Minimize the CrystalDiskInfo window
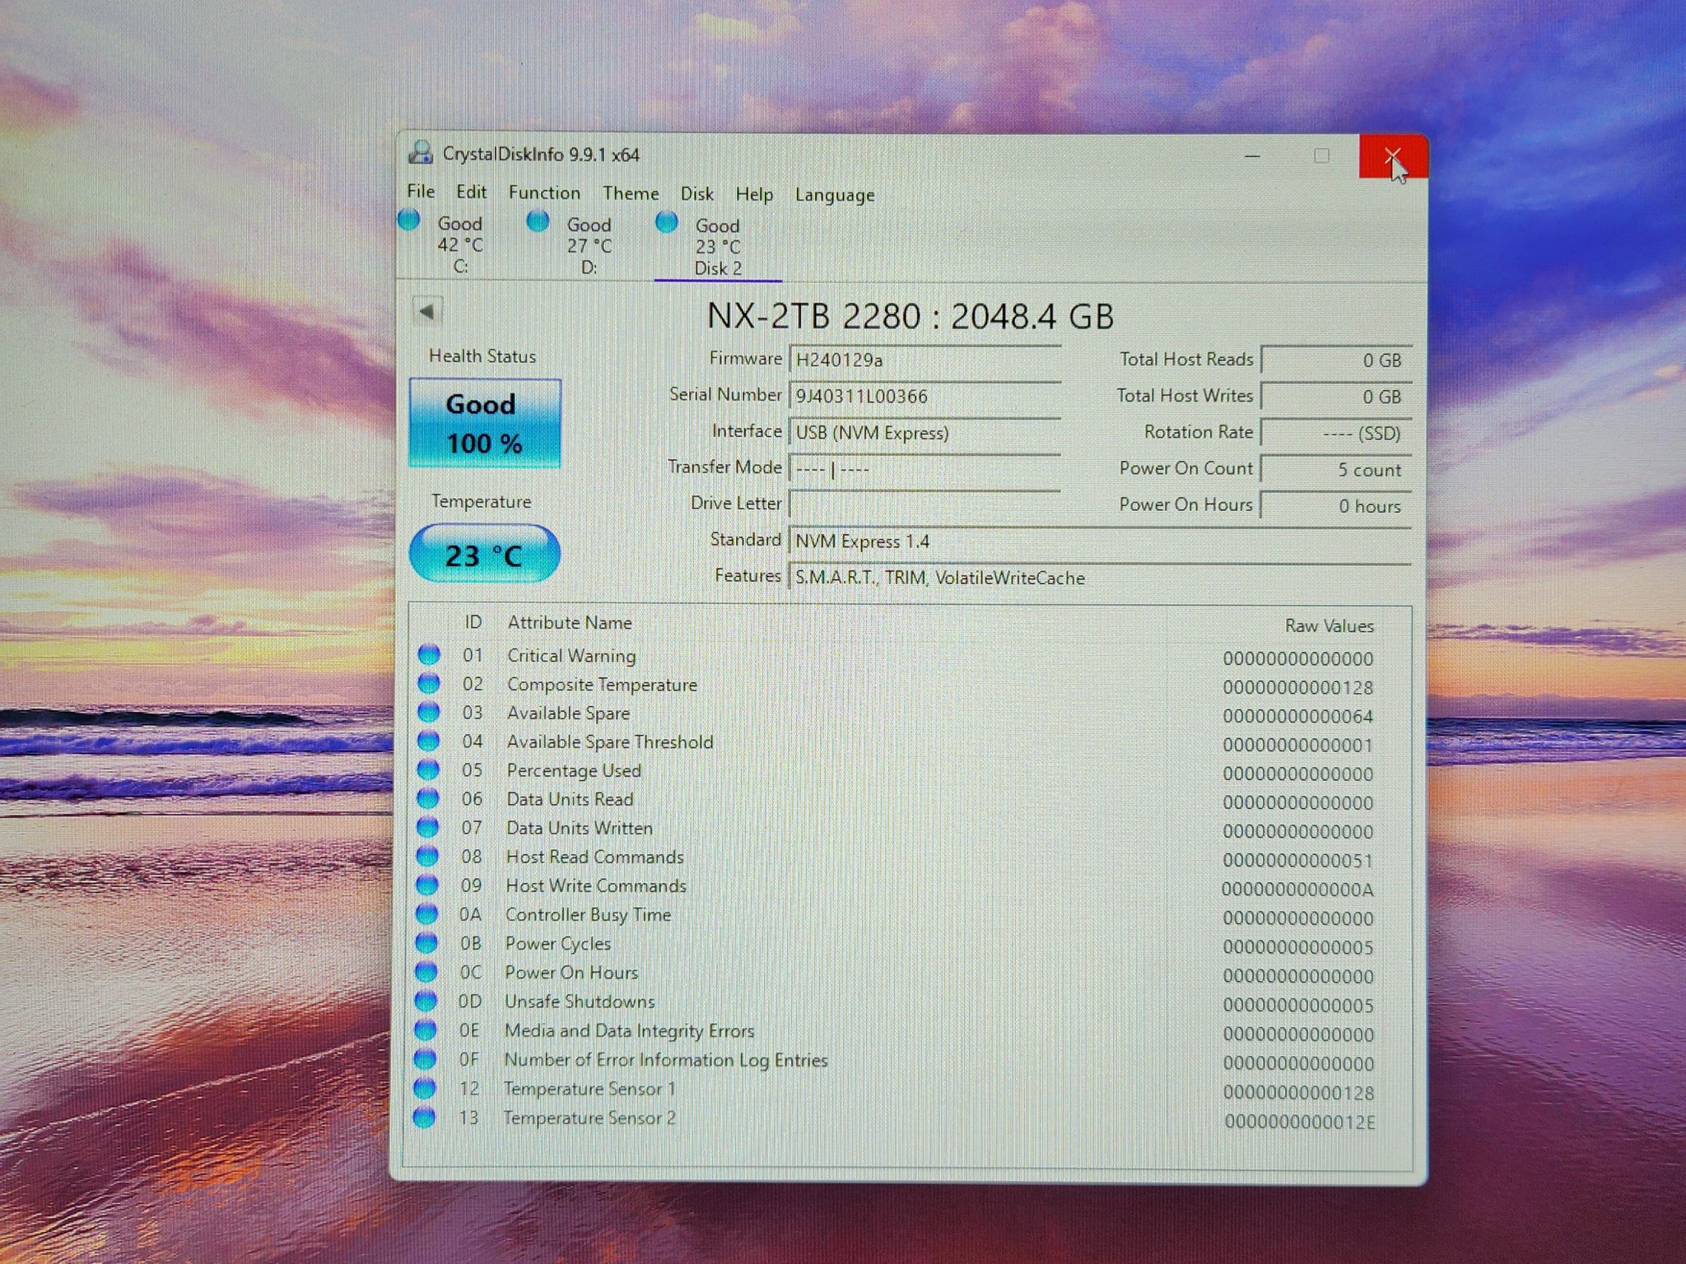The height and width of the screenshot is (1264, 1686). (1252, 156)
